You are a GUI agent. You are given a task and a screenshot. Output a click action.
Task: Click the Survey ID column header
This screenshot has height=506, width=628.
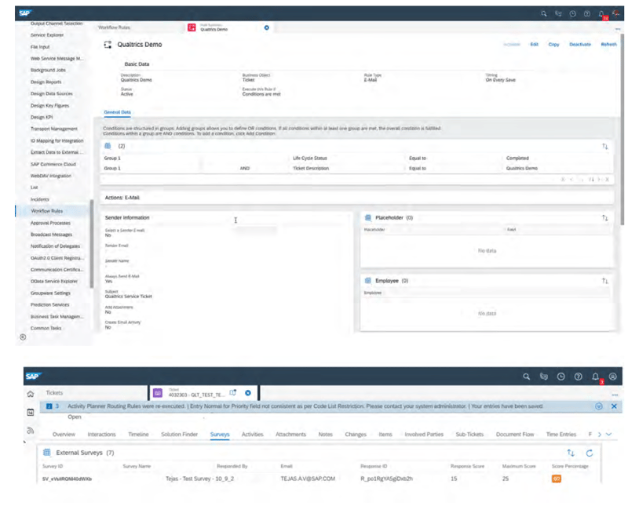[x=53, y=466]
